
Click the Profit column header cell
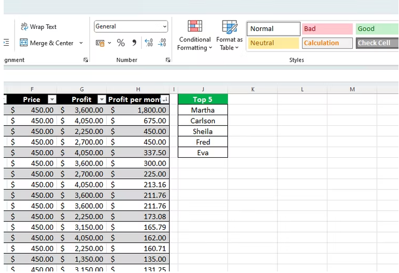pos(82,99)
